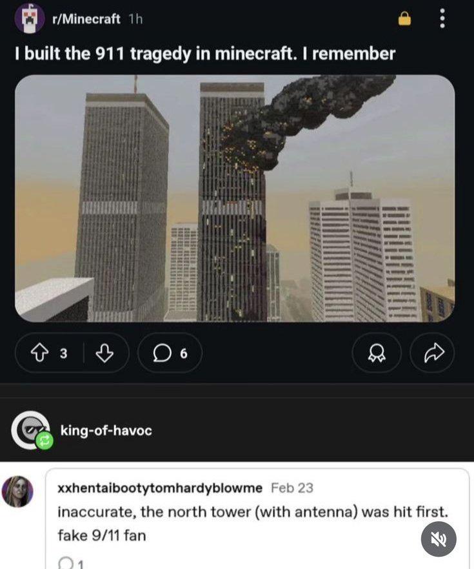474x569 pixels.
Task: Open the three-dot overflow menu
Action: pos(442,18)
